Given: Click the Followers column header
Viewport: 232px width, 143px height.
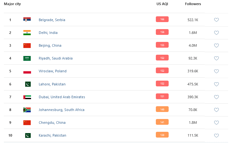Looking at the screenshot, I should point(193,4).
